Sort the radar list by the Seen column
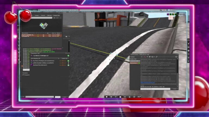The image size is (209, 117). click(53, 33)
